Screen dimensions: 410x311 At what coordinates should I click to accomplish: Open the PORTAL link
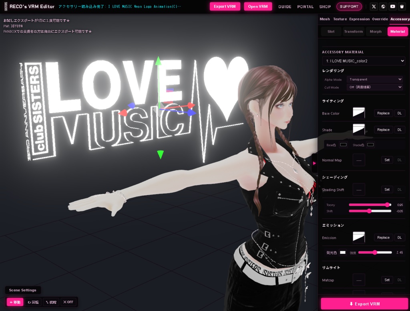coord(305,6)
